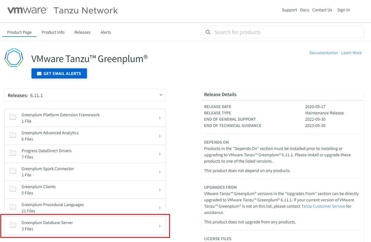Open Greenplum Advanced Analytics 6 Files
Viewport: 371px width, 242px height.
(85, 136)
